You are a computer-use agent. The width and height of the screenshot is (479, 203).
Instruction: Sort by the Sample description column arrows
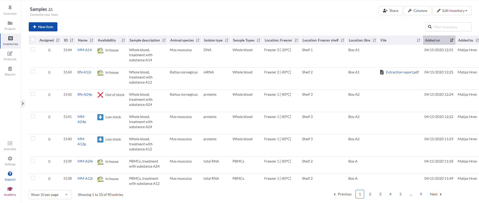[164, 40]
